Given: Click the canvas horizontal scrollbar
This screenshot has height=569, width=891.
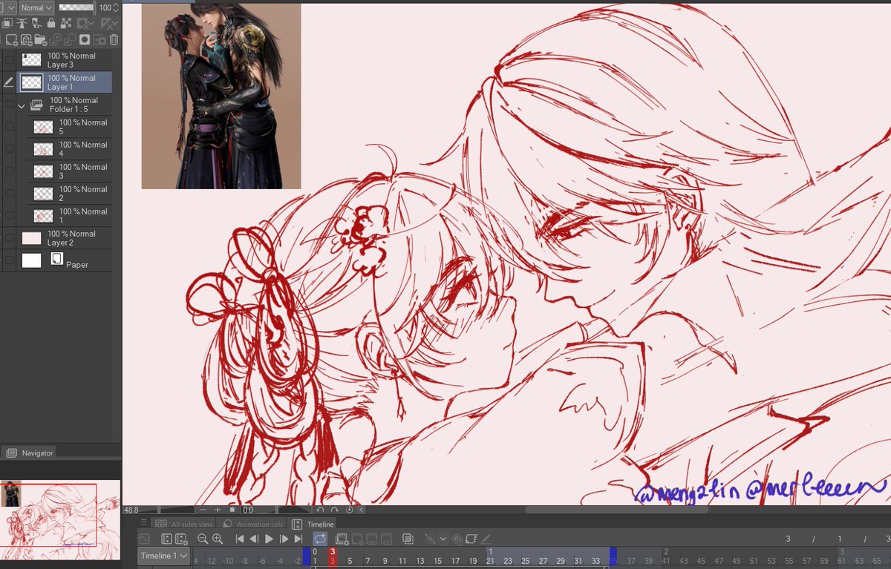Looking at the screenshot, I should 616,510.
